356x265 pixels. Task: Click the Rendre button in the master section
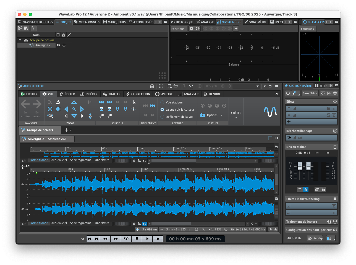(x=315, y=238)
